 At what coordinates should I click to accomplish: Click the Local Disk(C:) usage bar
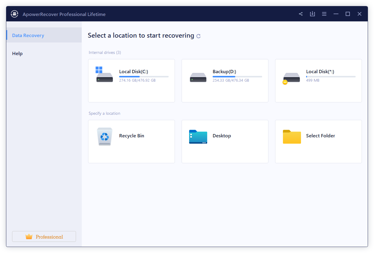(x=144, y=77)
